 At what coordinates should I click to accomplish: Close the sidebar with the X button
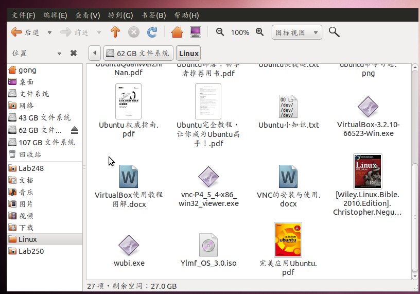pyautogui.click(x=74, y=53)
